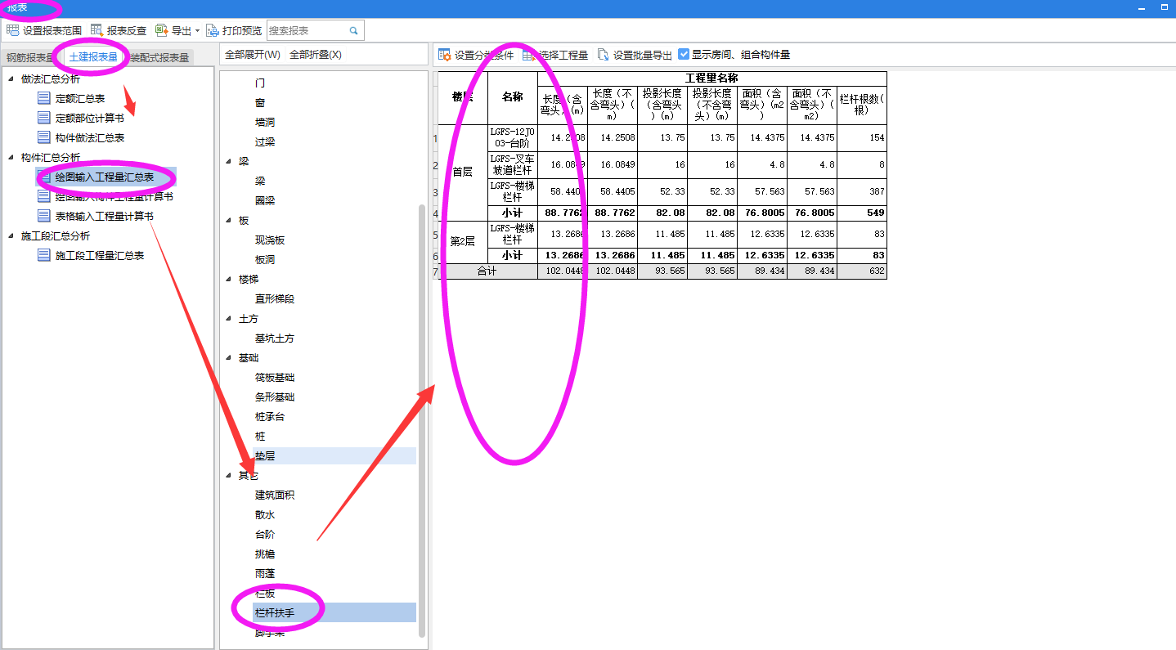Image resolution: width=1176 pixels, height=650 pixels.
Task: Click the total count cell 632
Action: (x=862, y=271)
